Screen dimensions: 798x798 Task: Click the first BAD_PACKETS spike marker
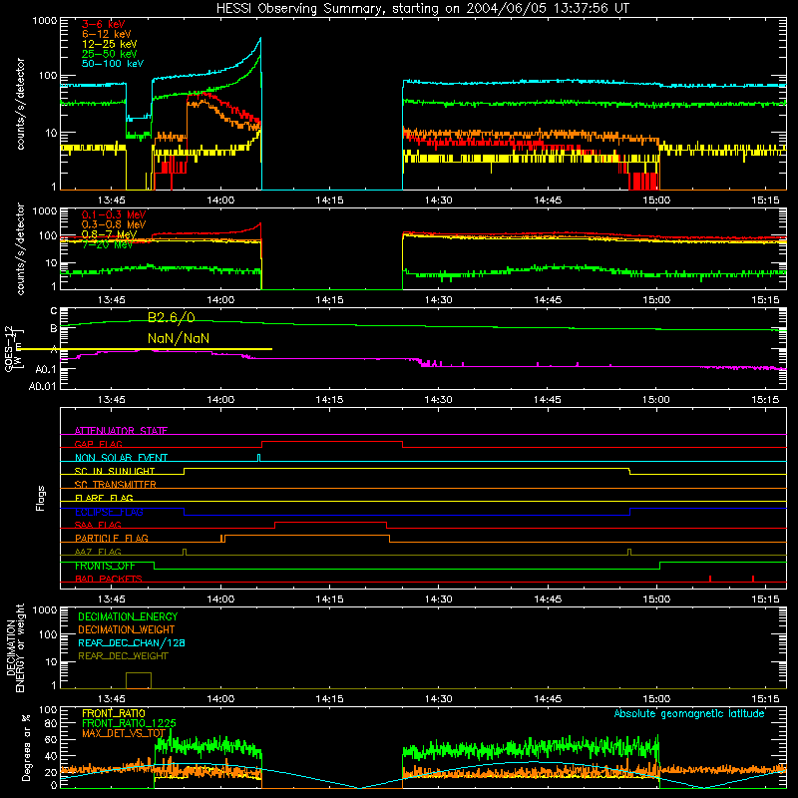710,579
